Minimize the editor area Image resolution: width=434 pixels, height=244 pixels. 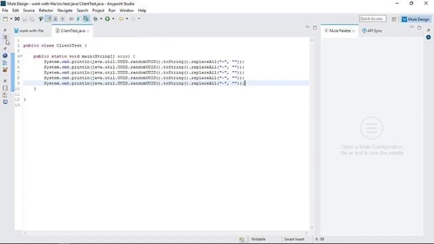(x=307, y=27)
